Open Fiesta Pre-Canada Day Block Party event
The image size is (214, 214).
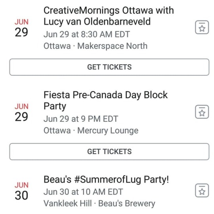[x=105, y=100]
